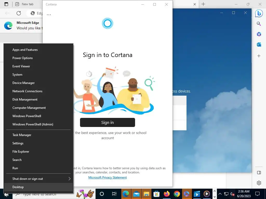Add a site with sidebar plus icon
Image resolution: width=266 pixels, height=199 pixels.
(259, 56)
